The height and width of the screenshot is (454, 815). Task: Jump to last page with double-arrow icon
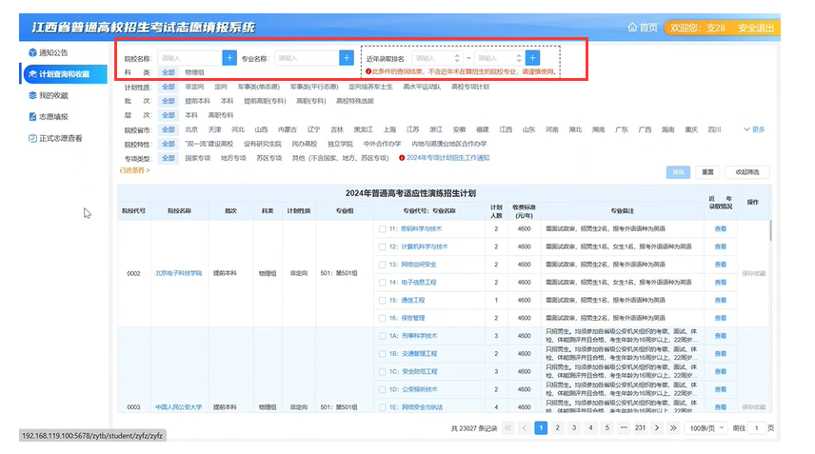672,428
